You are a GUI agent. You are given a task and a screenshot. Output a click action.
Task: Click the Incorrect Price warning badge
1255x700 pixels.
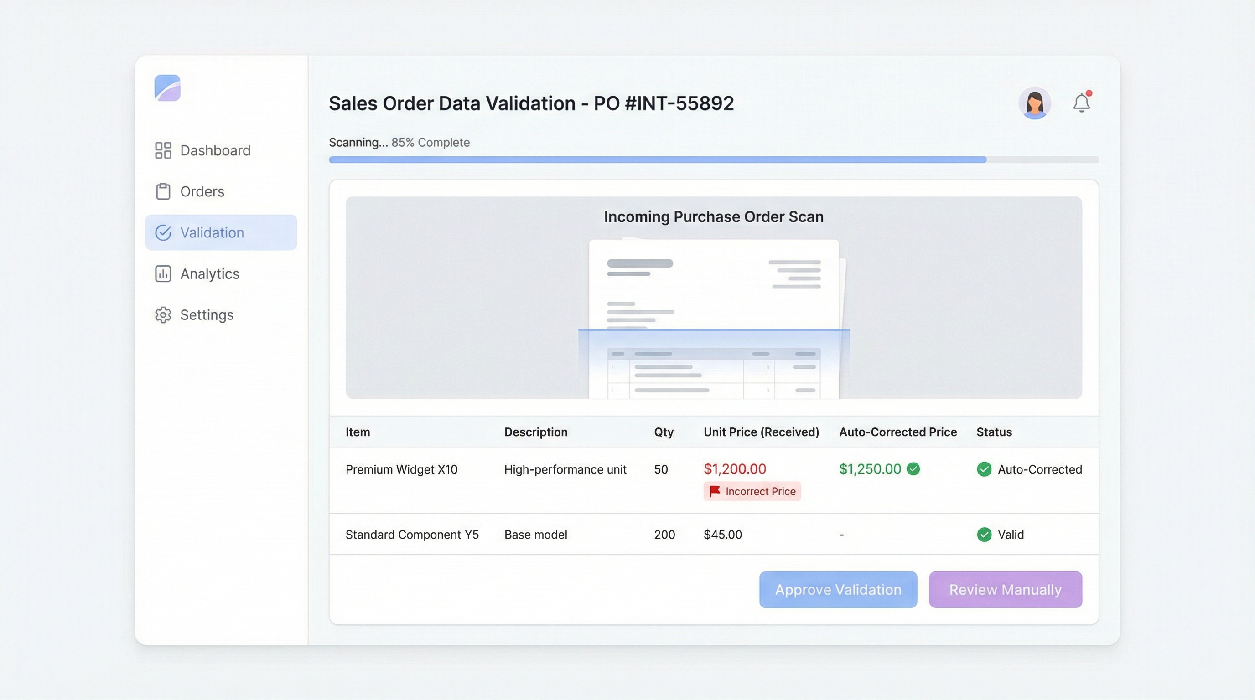click(x=752, y=491)
